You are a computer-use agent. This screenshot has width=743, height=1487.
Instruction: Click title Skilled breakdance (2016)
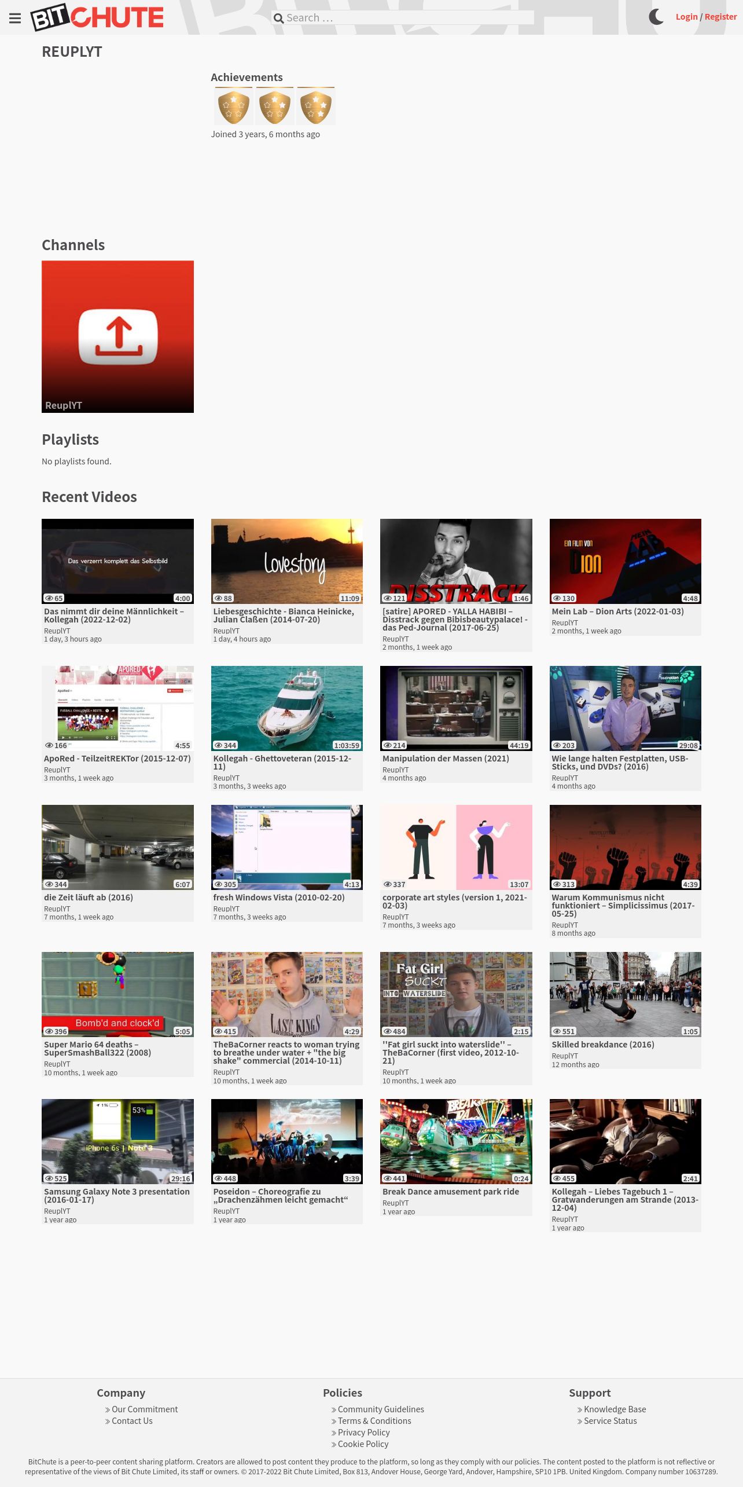[x=603, y=1045]
